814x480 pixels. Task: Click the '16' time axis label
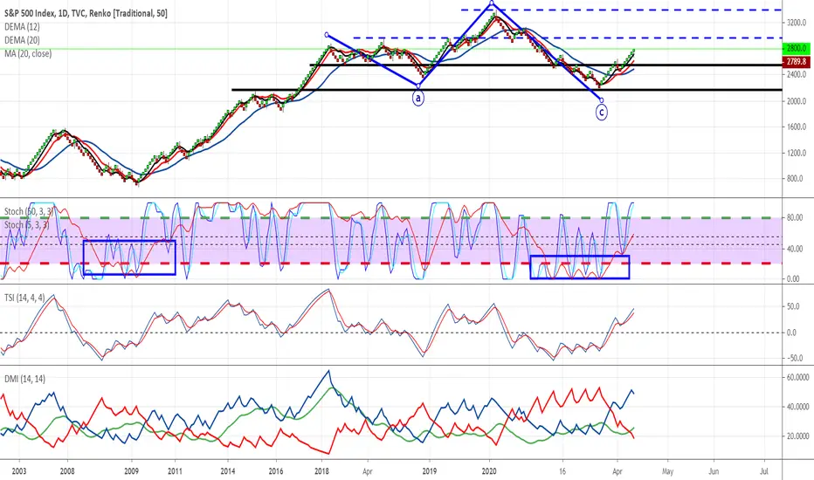pyautogui.click(x=562, y=471)
